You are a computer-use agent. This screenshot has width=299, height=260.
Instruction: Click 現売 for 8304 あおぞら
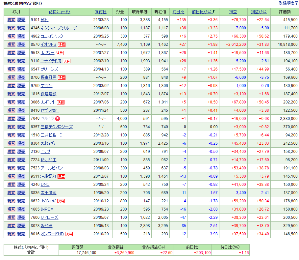(x=21, y=143)
